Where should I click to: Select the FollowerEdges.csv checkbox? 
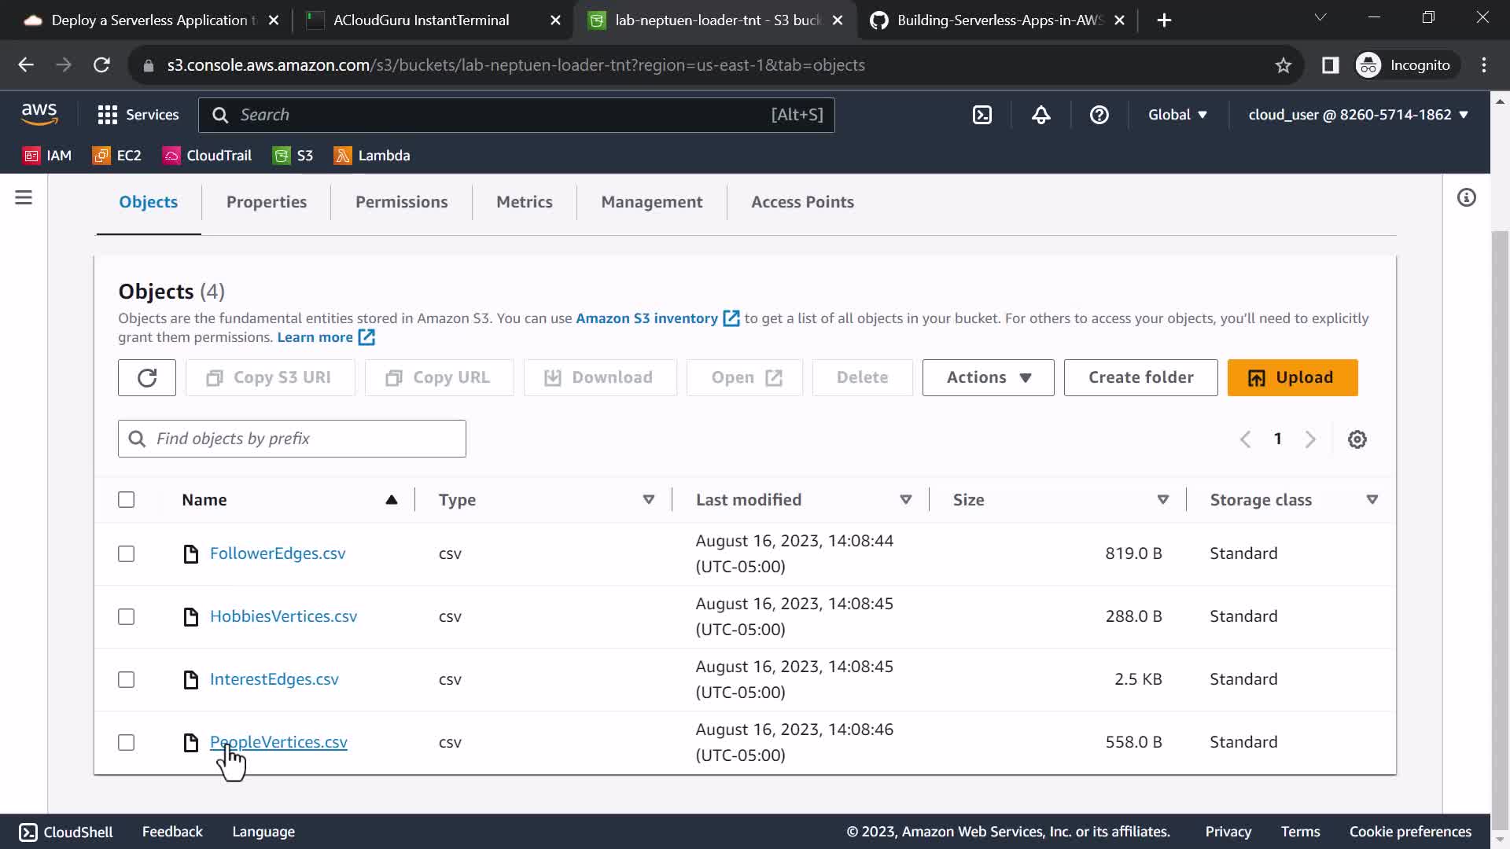(127, 554)
